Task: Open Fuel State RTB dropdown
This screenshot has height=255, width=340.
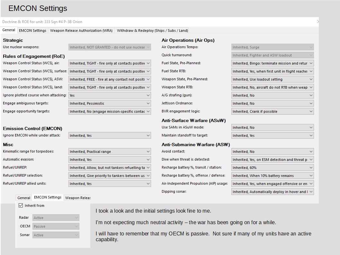Action: point(273,71)
